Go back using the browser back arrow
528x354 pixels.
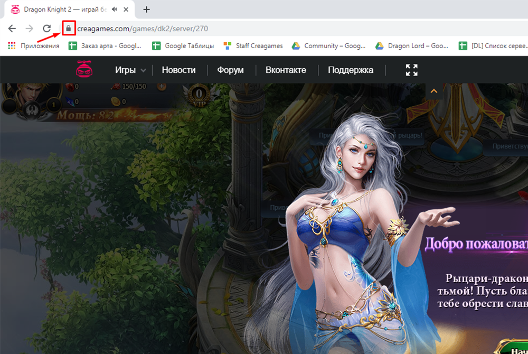pyautogui.click(x=12, y=29)
